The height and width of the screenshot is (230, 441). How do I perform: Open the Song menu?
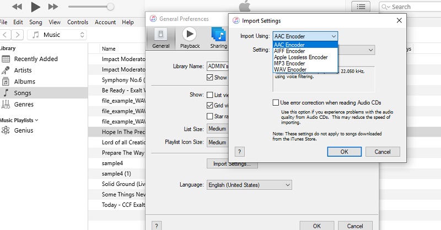tap(36, 22)
